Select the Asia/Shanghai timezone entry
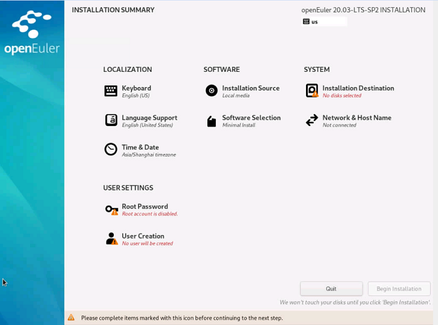The image size is (438, 325). 148,155
